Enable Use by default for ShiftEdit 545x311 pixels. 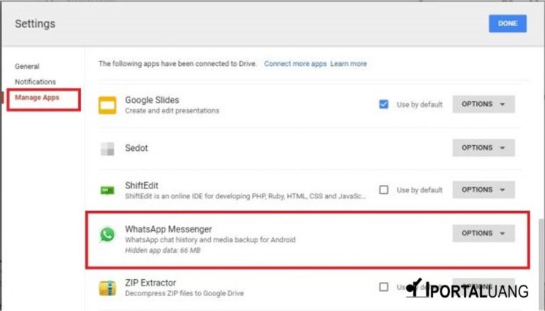pos(384,190)
